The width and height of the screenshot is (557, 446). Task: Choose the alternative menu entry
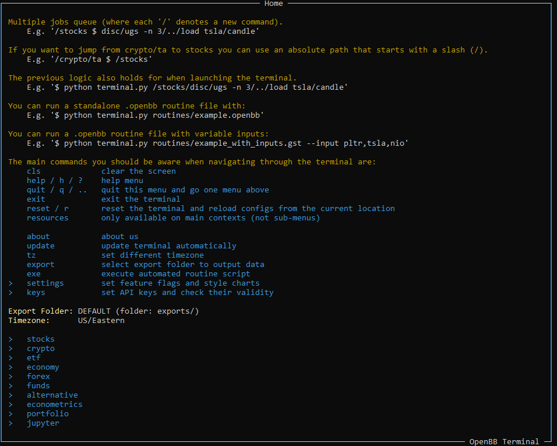(52, 395)
